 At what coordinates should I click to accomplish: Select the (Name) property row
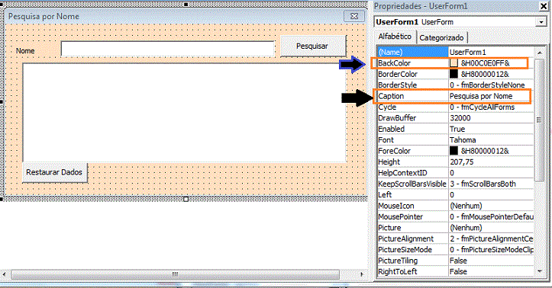pyautogui.click(x=455, y=52)
